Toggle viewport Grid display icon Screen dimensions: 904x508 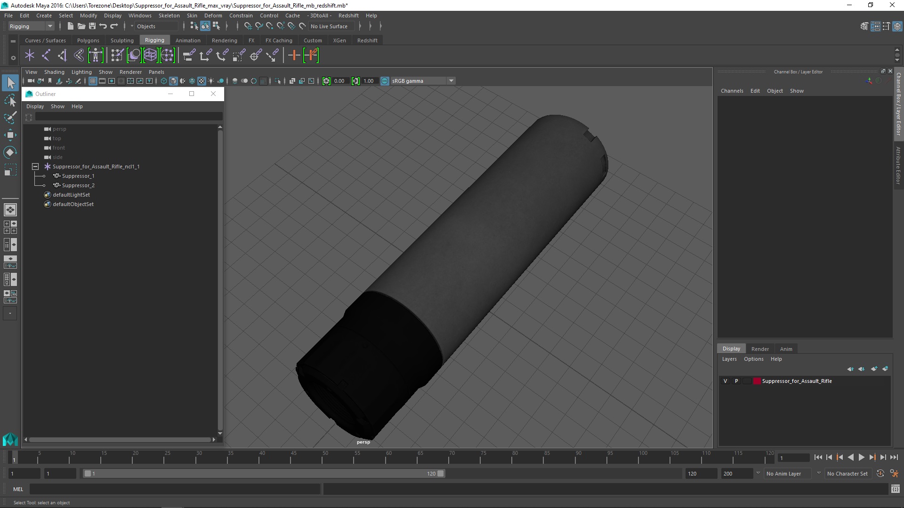click(93, 81)
